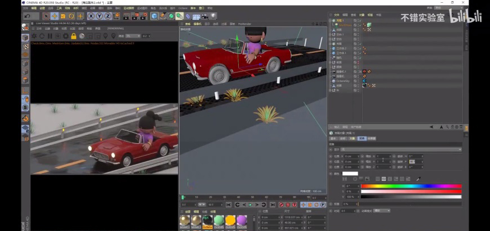Switch to the highlighted Transform attribute tab
The image size is (490, 231).
click(362, 138)
